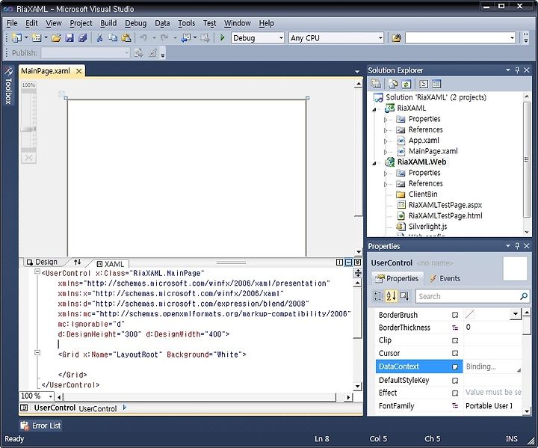Collapse the RiaXAML.Web project node
538x448 pixels.
coord(374,163)
